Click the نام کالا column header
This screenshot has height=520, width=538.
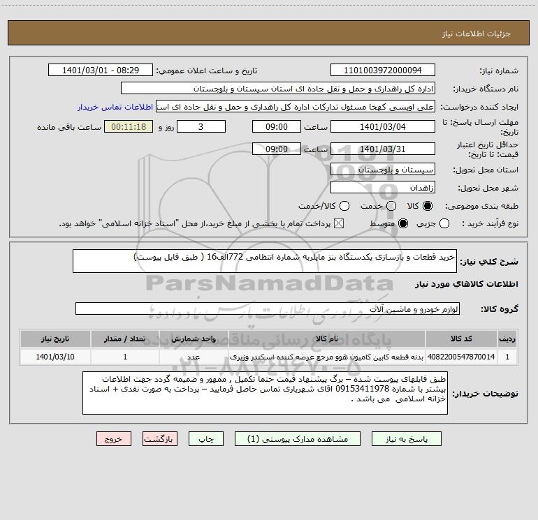pyautogui.click(x=327, y=339)
